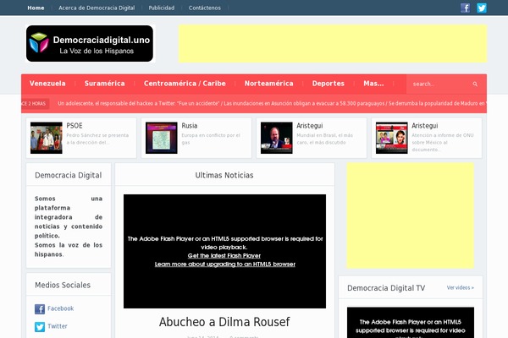Select the Norteamérica category
This screenshot has width=508, height=338.
point(269,84)
